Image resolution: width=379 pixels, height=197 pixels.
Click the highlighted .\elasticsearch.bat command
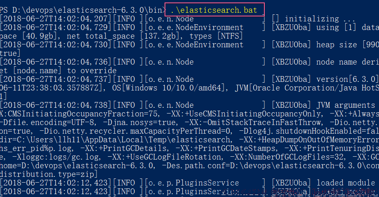(x=214, y=10)
